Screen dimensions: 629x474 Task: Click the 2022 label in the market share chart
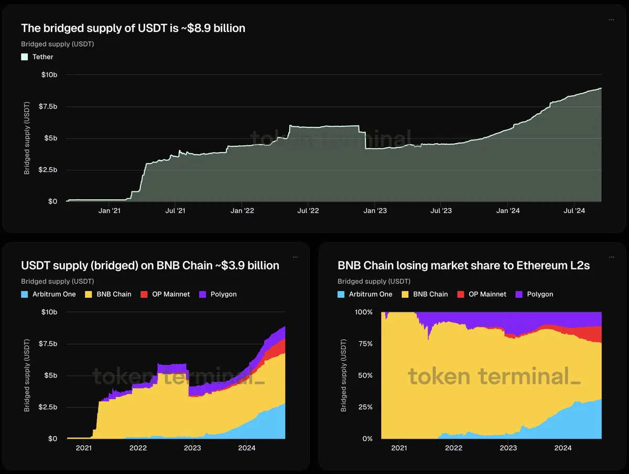click(x=454, y=448)
